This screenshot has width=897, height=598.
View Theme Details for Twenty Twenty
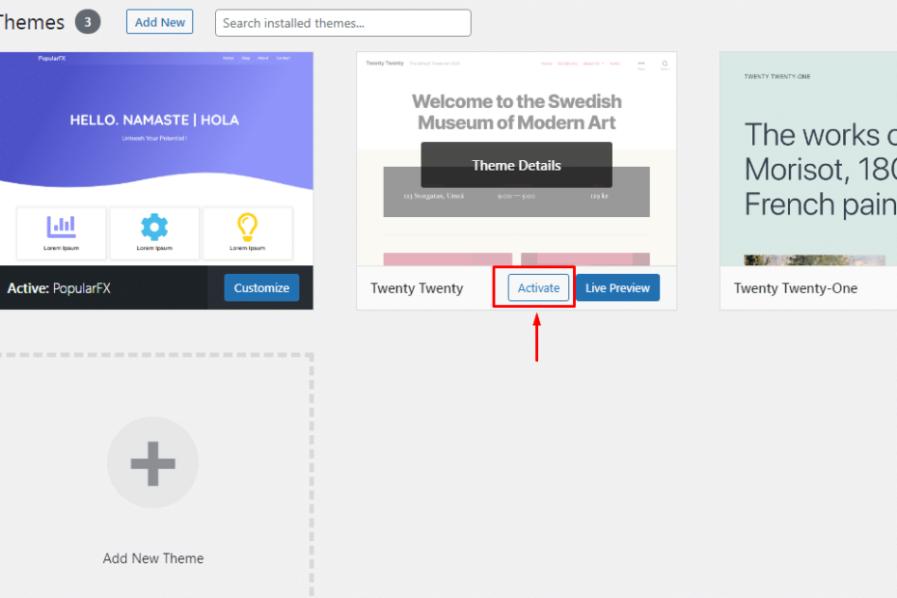pos(516,165)
